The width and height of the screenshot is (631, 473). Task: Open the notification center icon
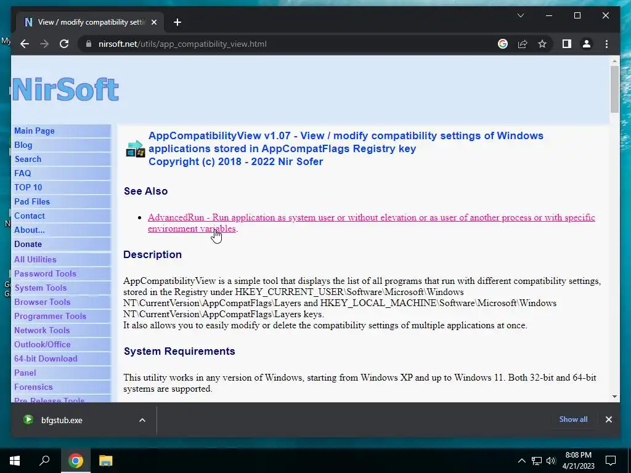611,461
